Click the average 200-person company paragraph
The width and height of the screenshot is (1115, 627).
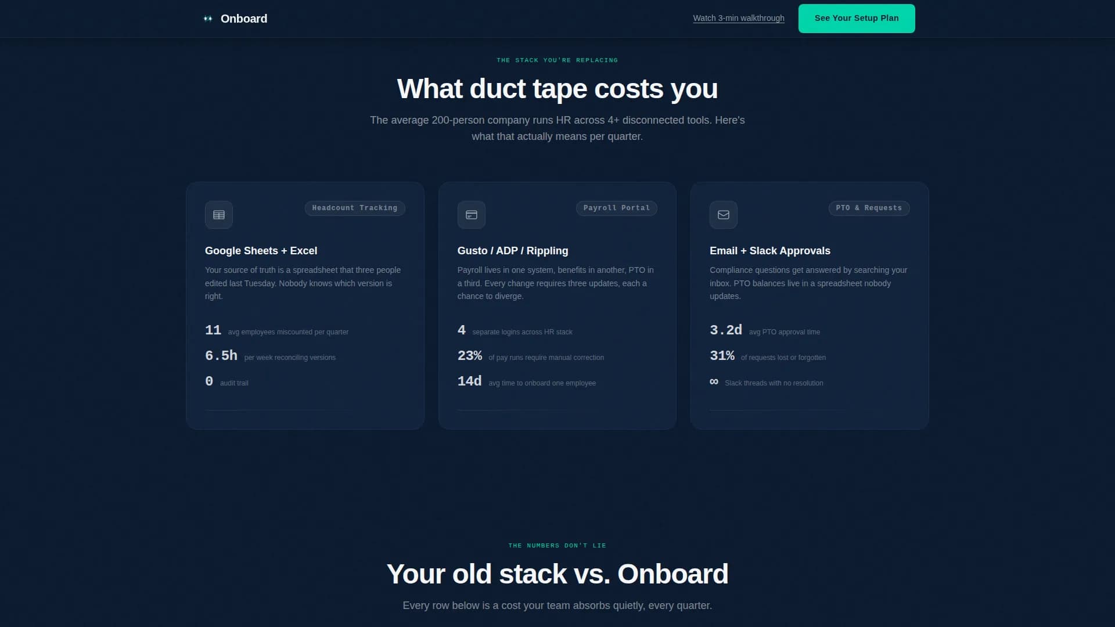click(557, 128)
